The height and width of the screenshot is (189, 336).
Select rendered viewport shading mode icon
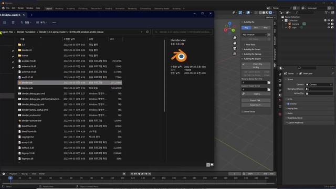270,13
